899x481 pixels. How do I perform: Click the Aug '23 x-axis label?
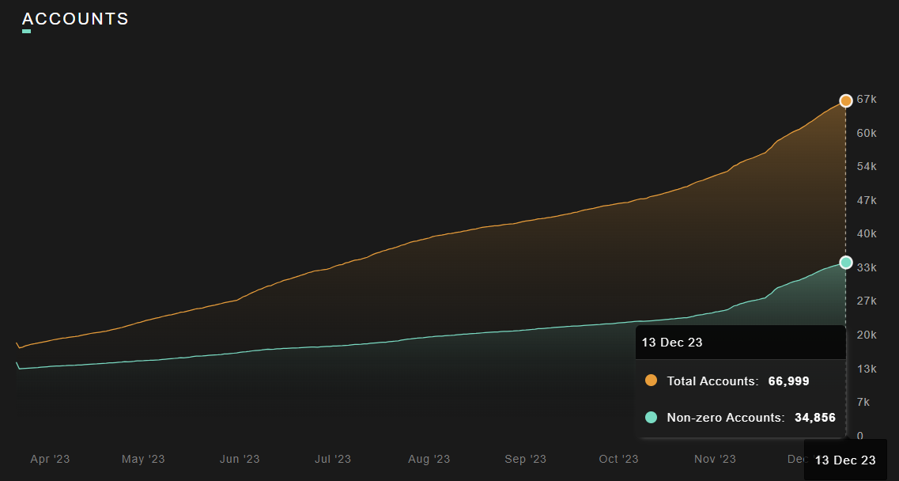point(429,459)
